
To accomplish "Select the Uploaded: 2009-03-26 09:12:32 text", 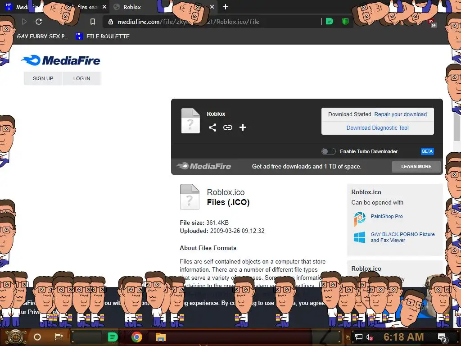I will point(222,231).
